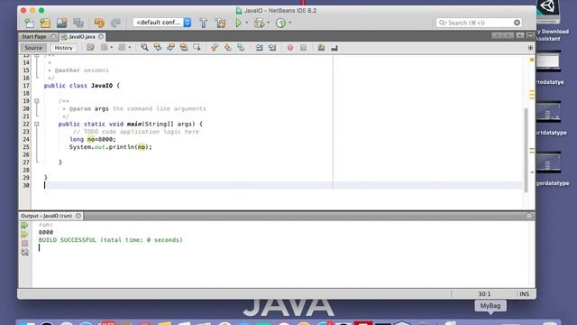Screen dimensions: 577x325
Task: Switch to the History view
Action: pyautogui.click(x=63, y=48)
